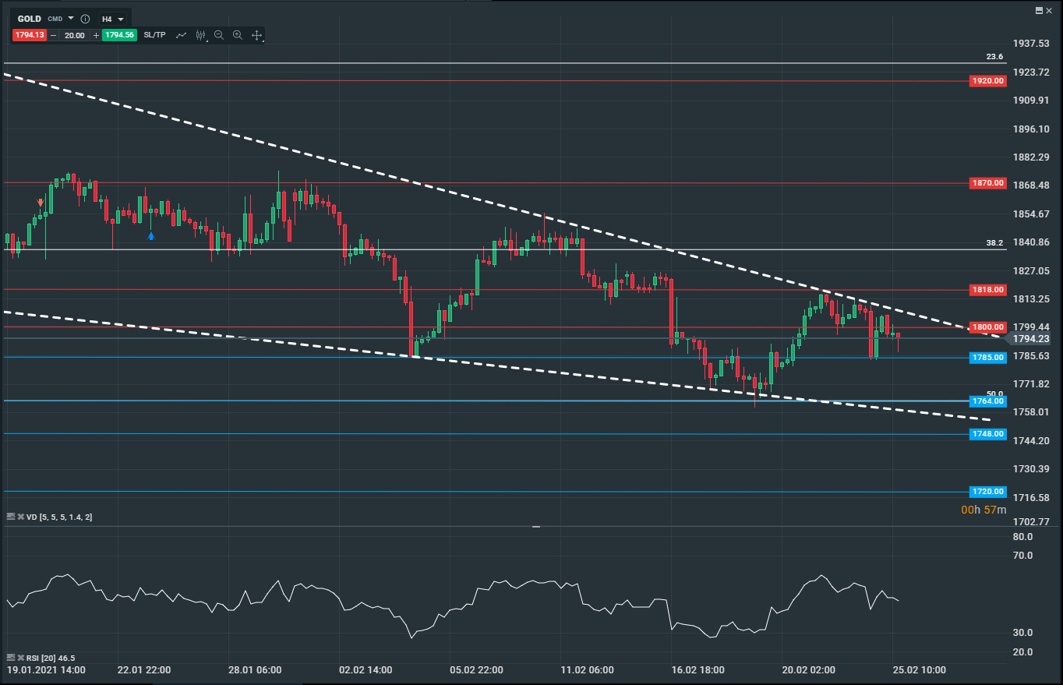Click the 1854.67 price axis value
1063x685 pixels.
click(1031, 214)
